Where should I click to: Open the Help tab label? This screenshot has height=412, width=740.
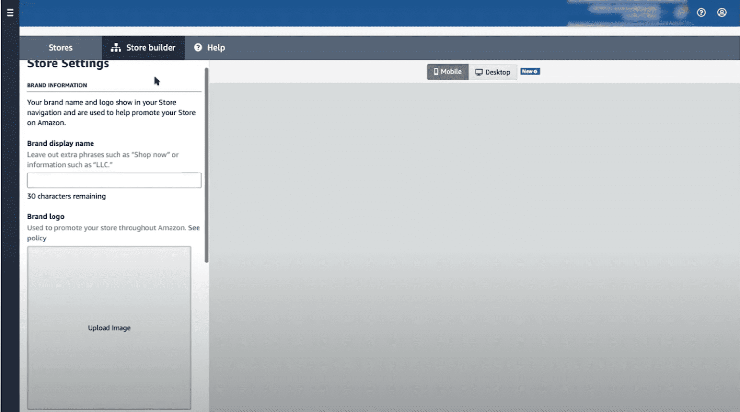tap(216, 48)
